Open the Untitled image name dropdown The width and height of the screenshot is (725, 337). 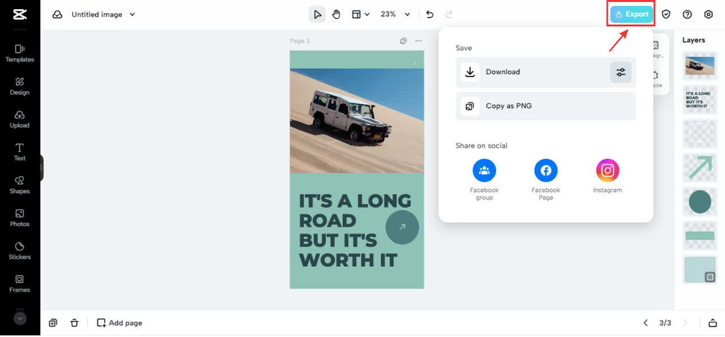[104, 14]
